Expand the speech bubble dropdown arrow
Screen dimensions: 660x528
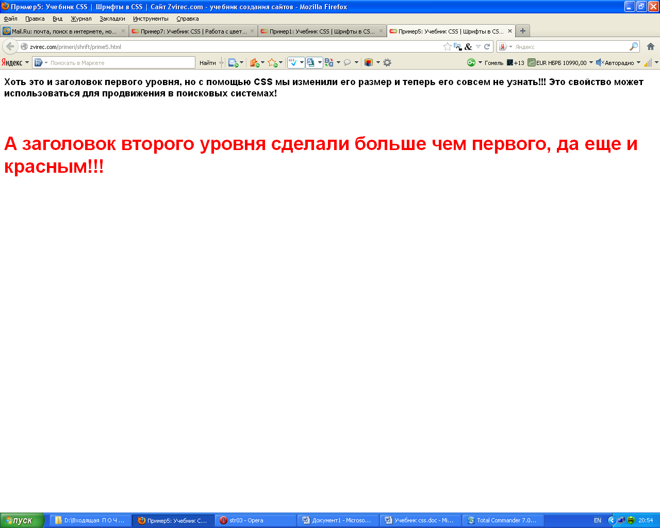[x=356, y=62]
